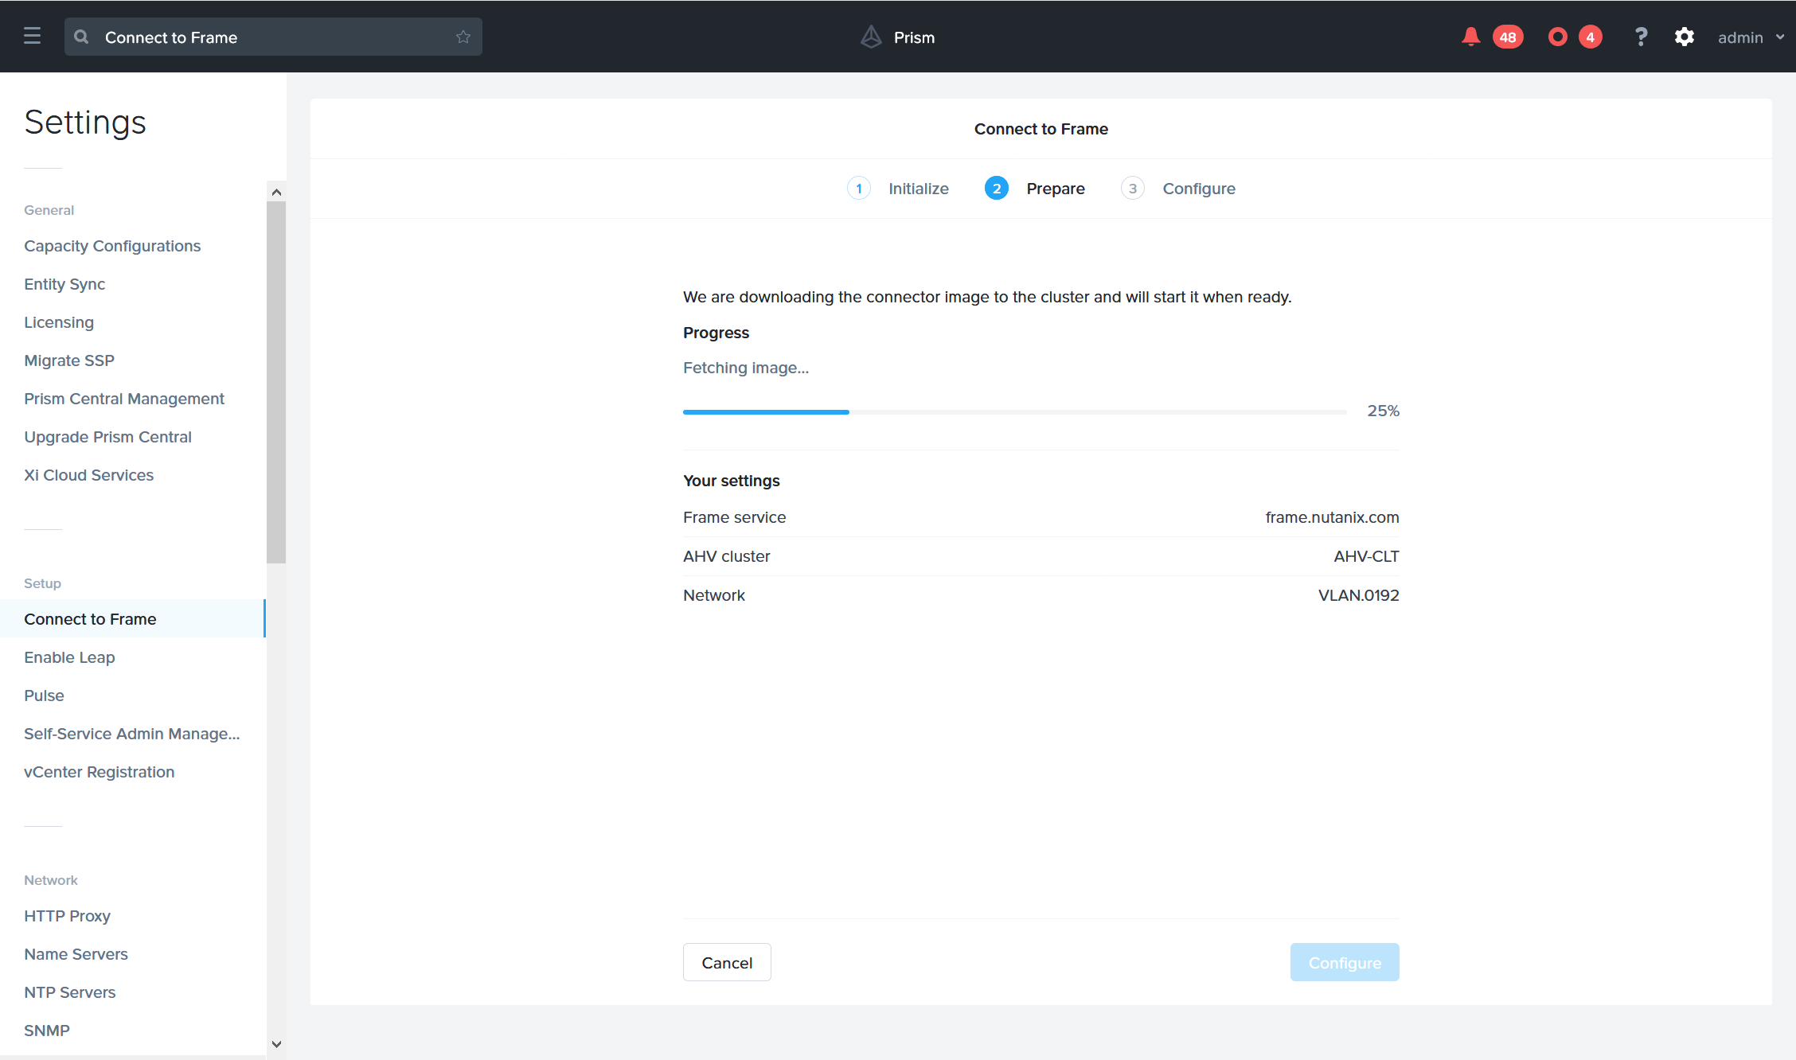Open Name Servers settings

point(76,954)
